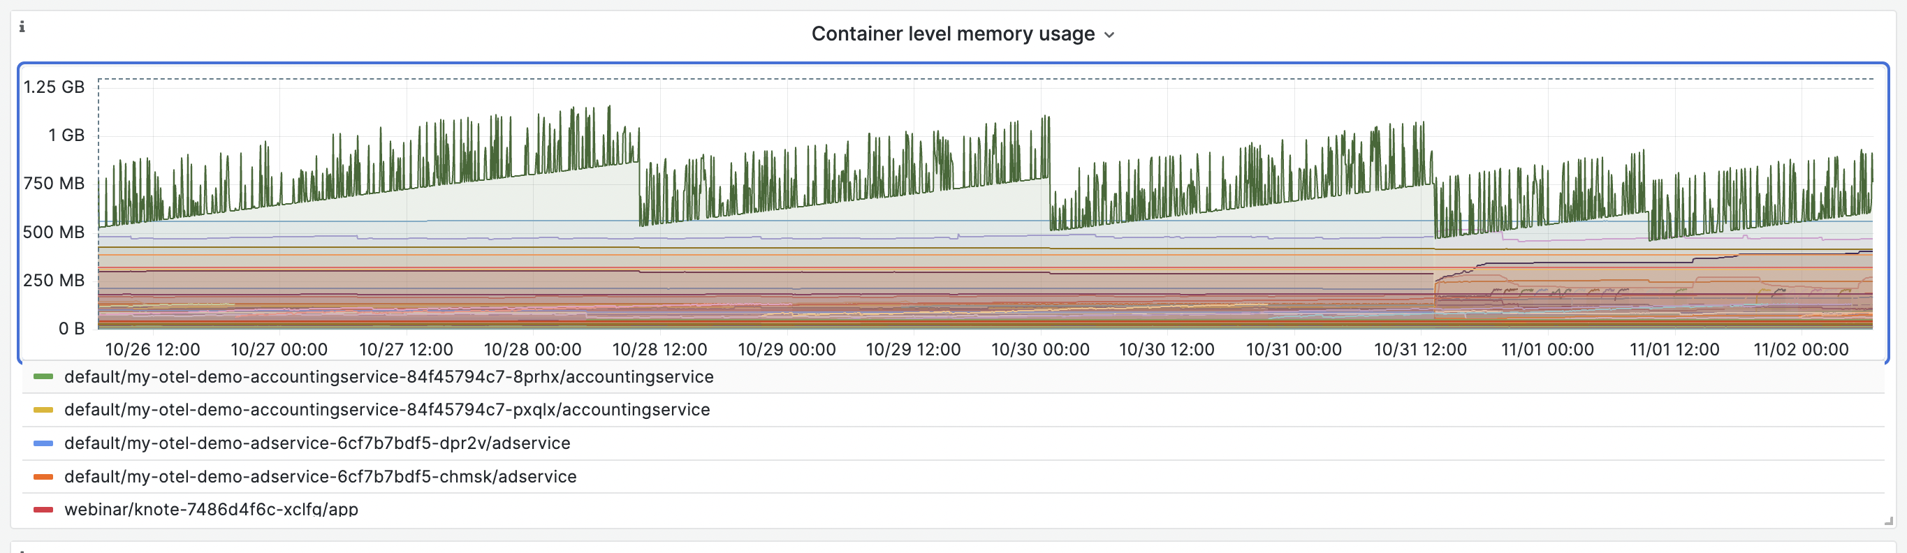
Task: Click the panel info icon
Action: click(x=22, y=27)
